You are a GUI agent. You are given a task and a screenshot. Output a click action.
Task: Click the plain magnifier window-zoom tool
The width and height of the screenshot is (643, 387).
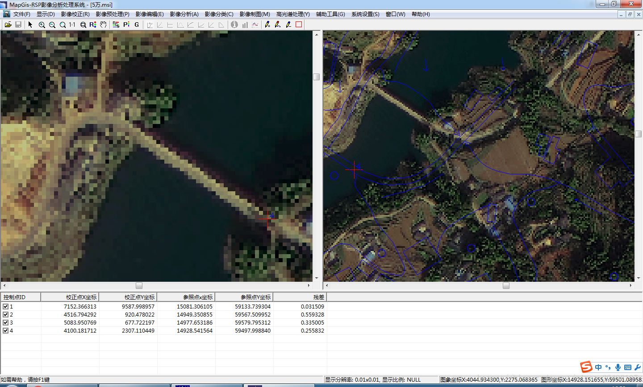(x=63, y=25)
